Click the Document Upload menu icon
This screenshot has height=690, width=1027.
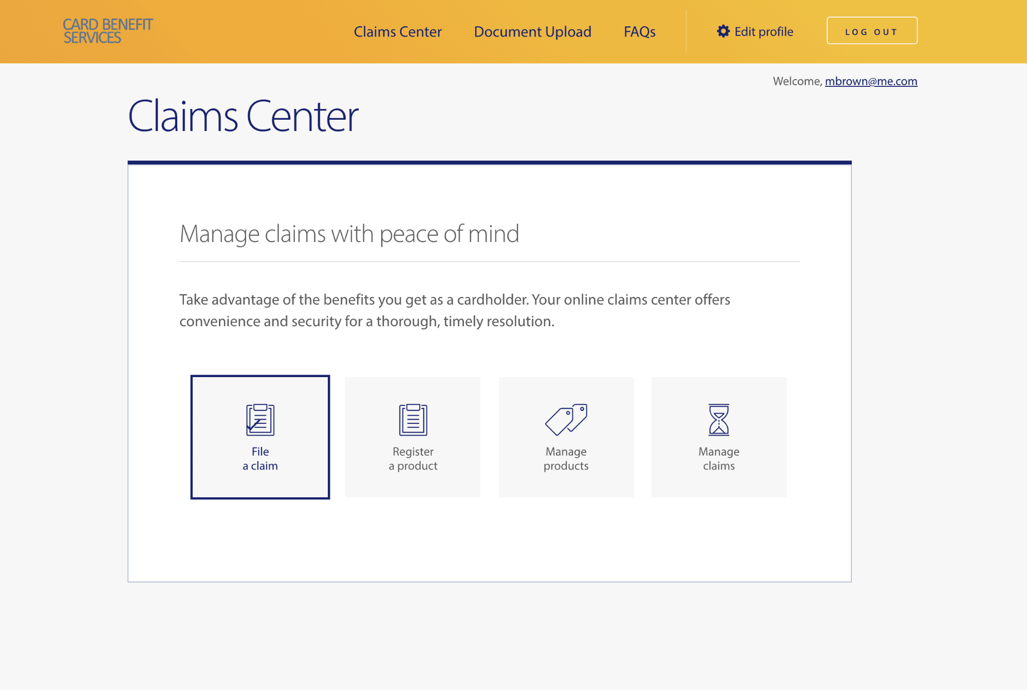pyautogui.click(x=533, y=31)
